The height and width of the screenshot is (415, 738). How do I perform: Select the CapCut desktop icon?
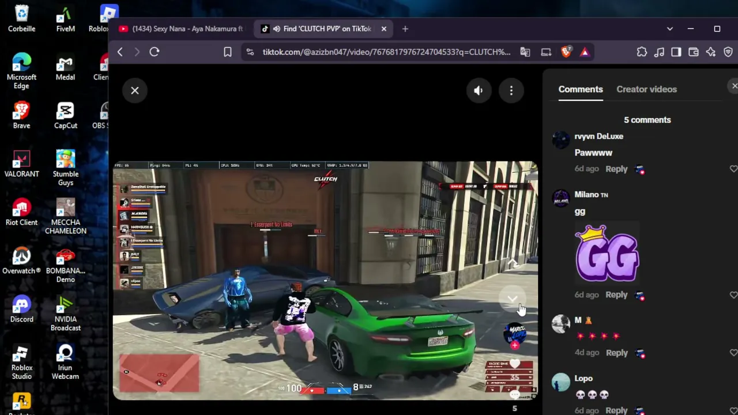click(66, 115)
